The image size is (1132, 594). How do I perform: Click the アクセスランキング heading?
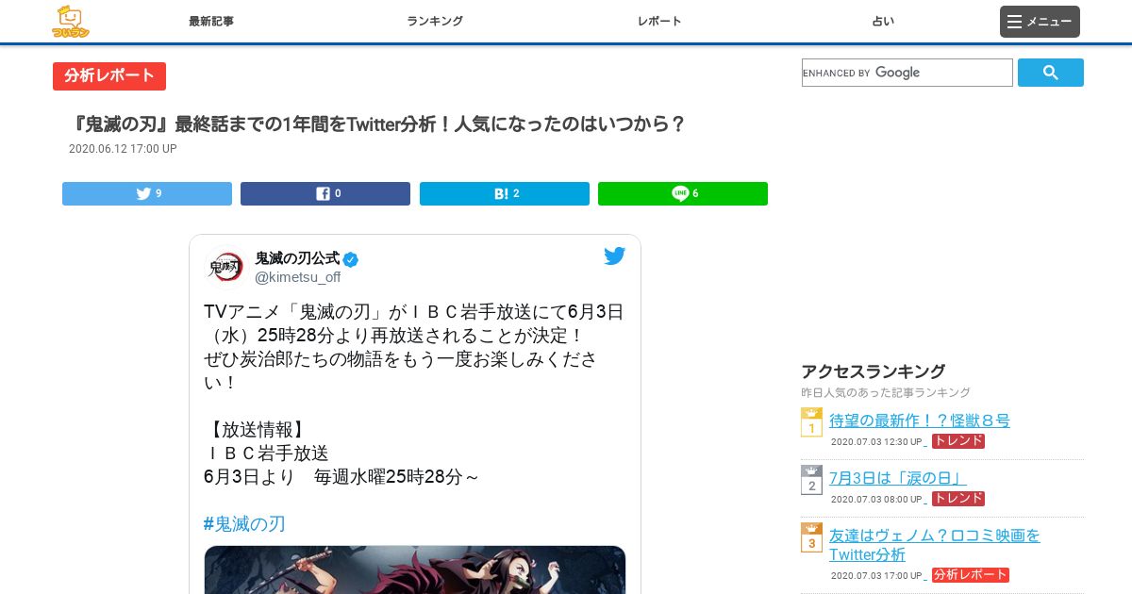point(874,371)
